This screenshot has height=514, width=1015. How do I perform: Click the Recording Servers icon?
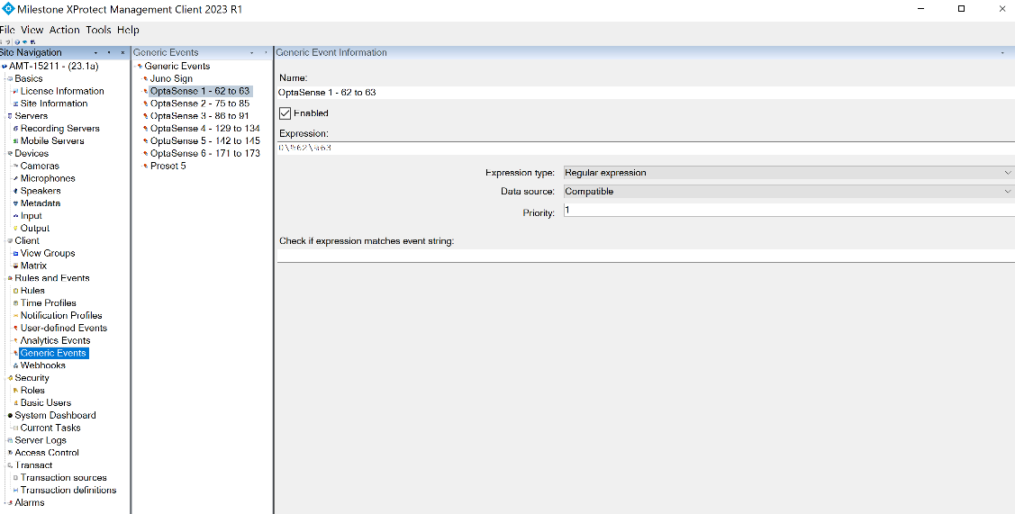tap(15, 129)
